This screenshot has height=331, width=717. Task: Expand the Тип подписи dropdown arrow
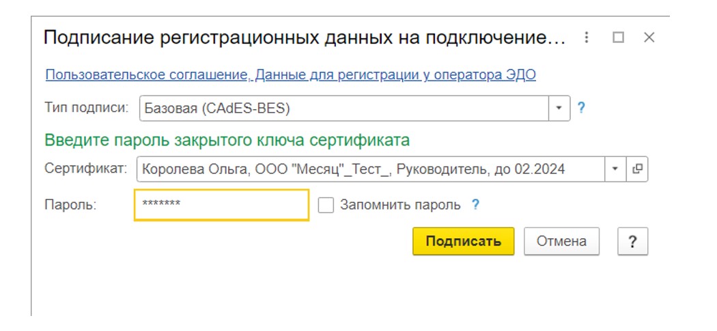[x=559, y=108]
